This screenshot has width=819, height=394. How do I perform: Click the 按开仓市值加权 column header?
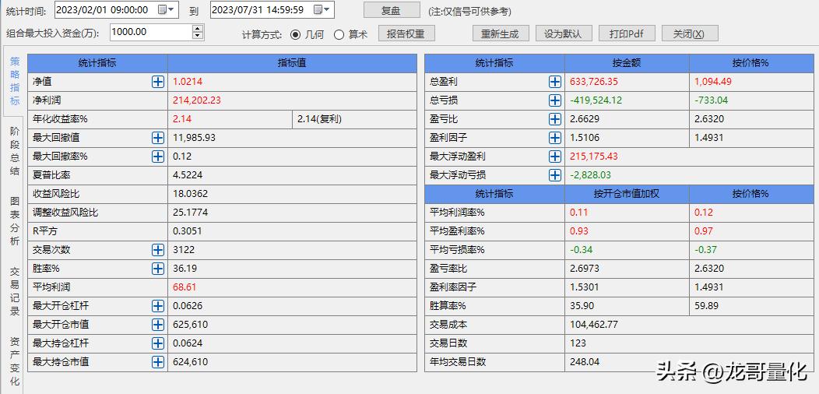pos(627,194)
